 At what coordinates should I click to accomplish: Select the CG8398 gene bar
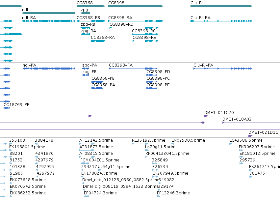click(136, 6)
